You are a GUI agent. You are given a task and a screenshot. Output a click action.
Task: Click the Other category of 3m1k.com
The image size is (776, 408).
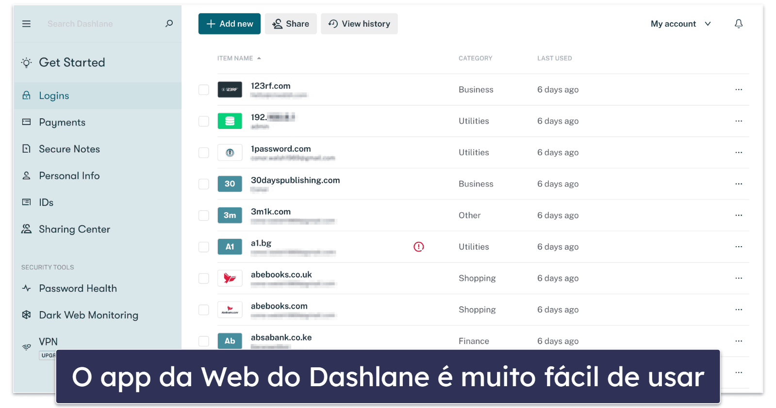pos(469,215)
